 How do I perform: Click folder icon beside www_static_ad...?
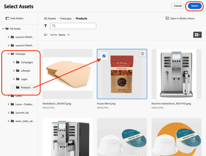[12, 121]
